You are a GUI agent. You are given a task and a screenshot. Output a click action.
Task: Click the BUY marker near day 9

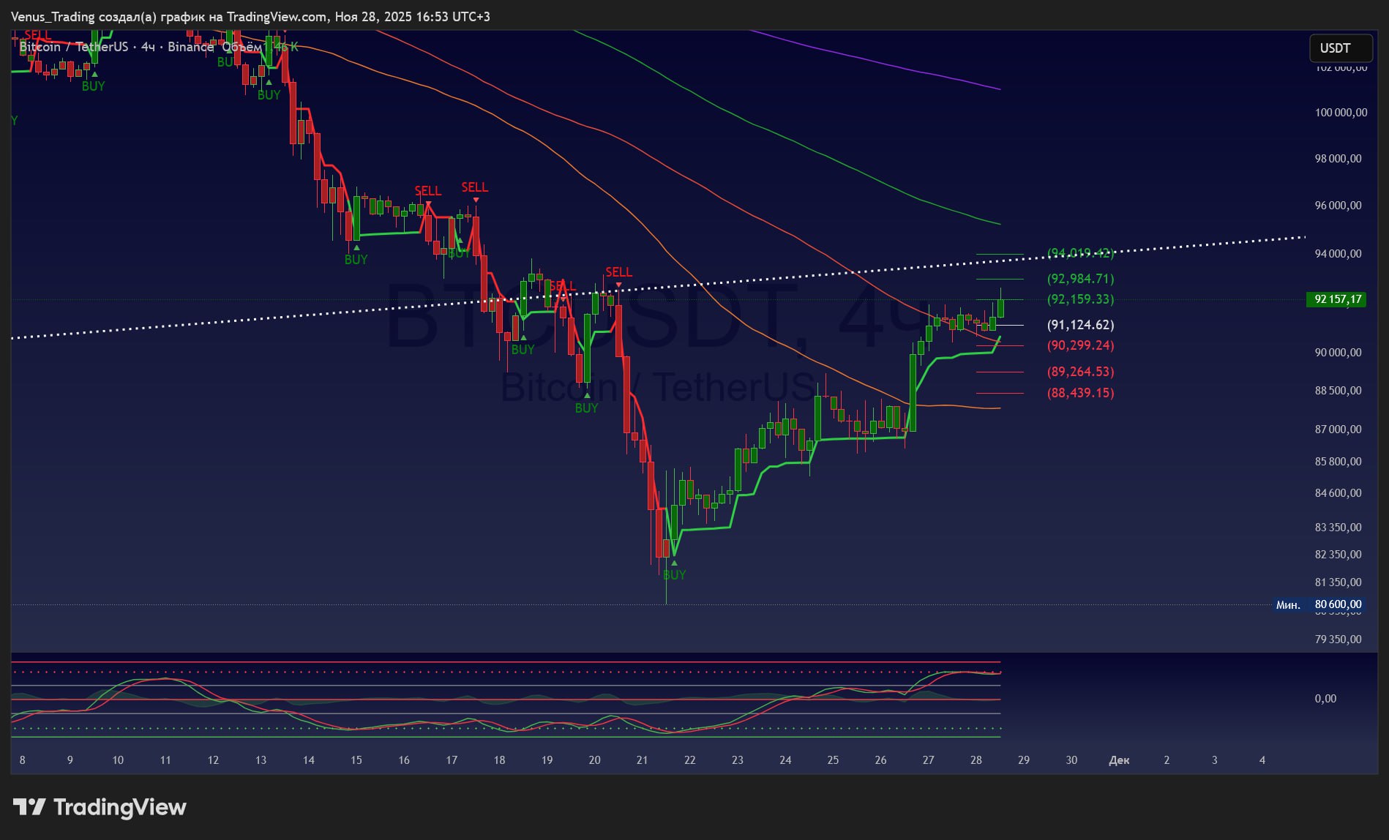[x=93, y=85]
